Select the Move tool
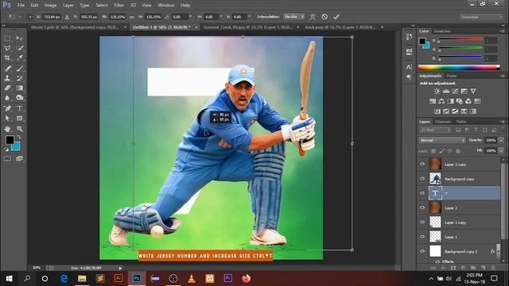509x286 pixels. click(x=19, y=38)
